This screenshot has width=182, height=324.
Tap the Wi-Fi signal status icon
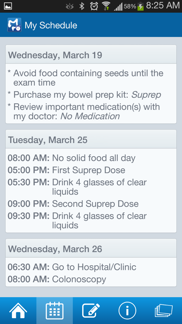106,6
